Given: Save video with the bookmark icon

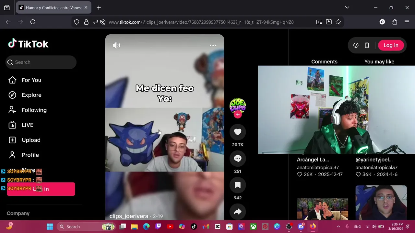Looking at the screenshot, I should pos(238,185).
